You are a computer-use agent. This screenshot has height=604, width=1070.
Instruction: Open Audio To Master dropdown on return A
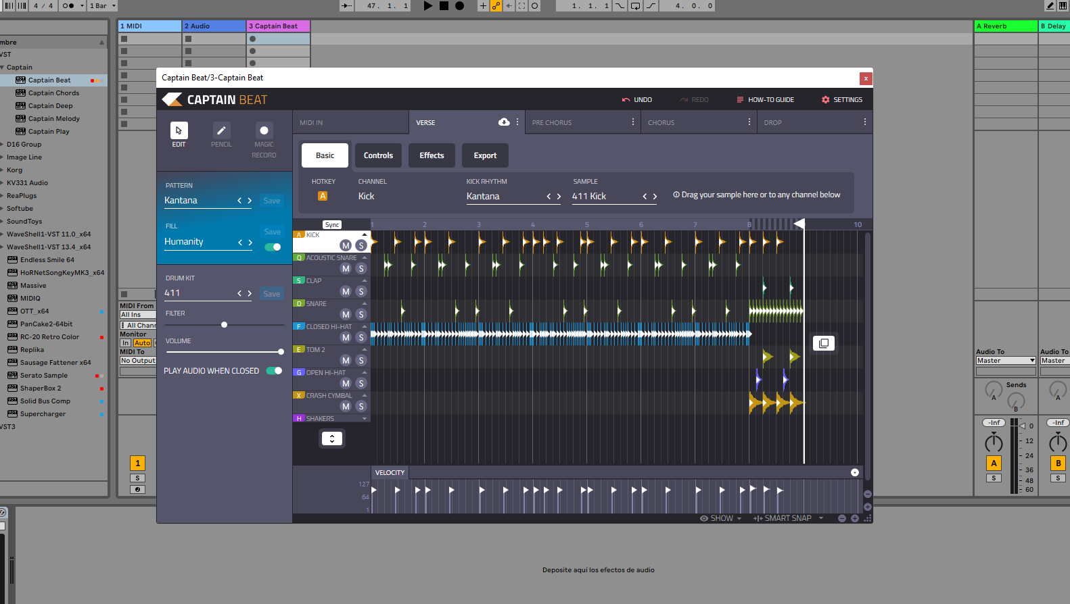tap(1006, 360)
